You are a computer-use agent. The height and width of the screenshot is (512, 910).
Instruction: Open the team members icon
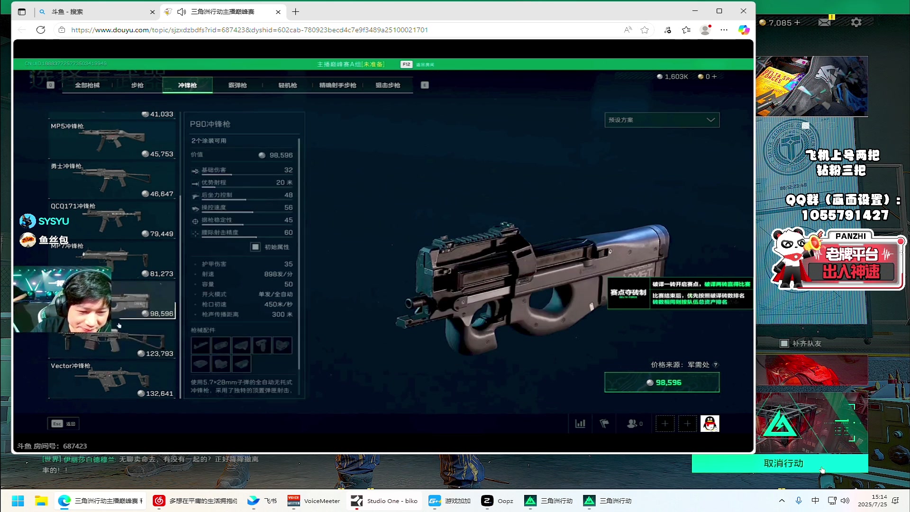pos(635,423)
